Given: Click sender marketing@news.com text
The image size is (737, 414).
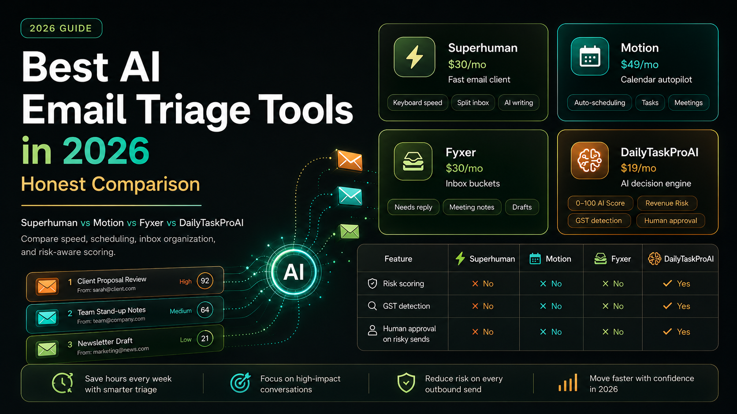Looking at the screenshot, I should tap(121, 351).
